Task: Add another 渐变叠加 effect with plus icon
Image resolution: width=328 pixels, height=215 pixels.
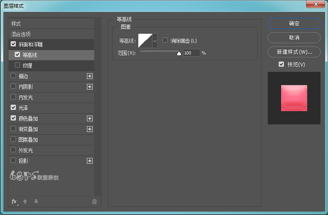Action: 90,129
